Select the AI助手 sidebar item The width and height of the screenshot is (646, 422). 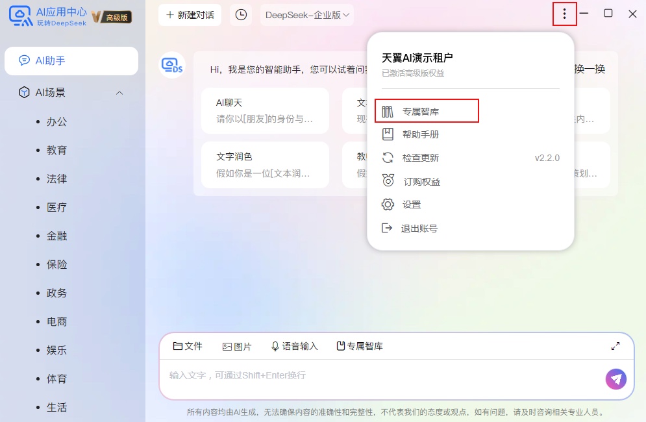[71, 61]
